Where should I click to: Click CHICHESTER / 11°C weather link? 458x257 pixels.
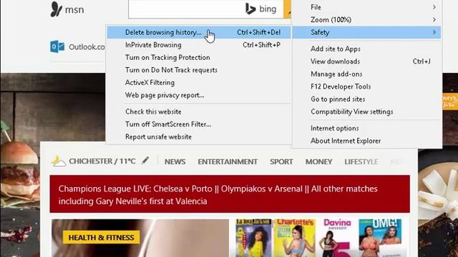click(x=102, y=161)
